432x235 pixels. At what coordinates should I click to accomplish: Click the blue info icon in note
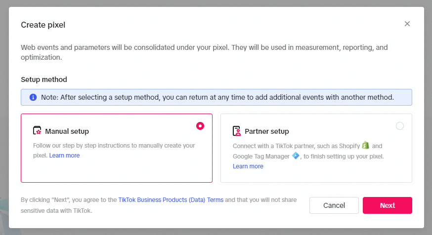click(33, 97)
